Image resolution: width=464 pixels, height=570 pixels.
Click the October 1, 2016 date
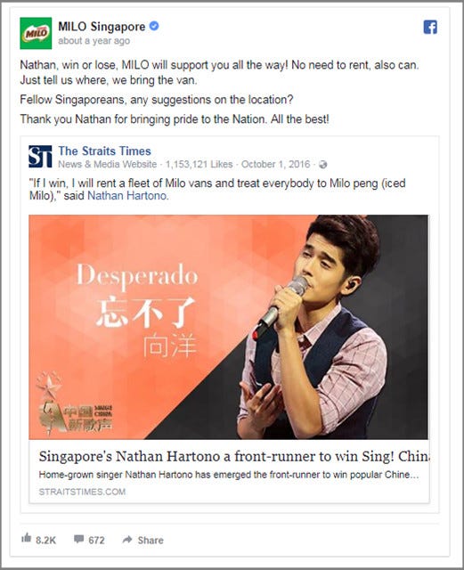(275, 164)
